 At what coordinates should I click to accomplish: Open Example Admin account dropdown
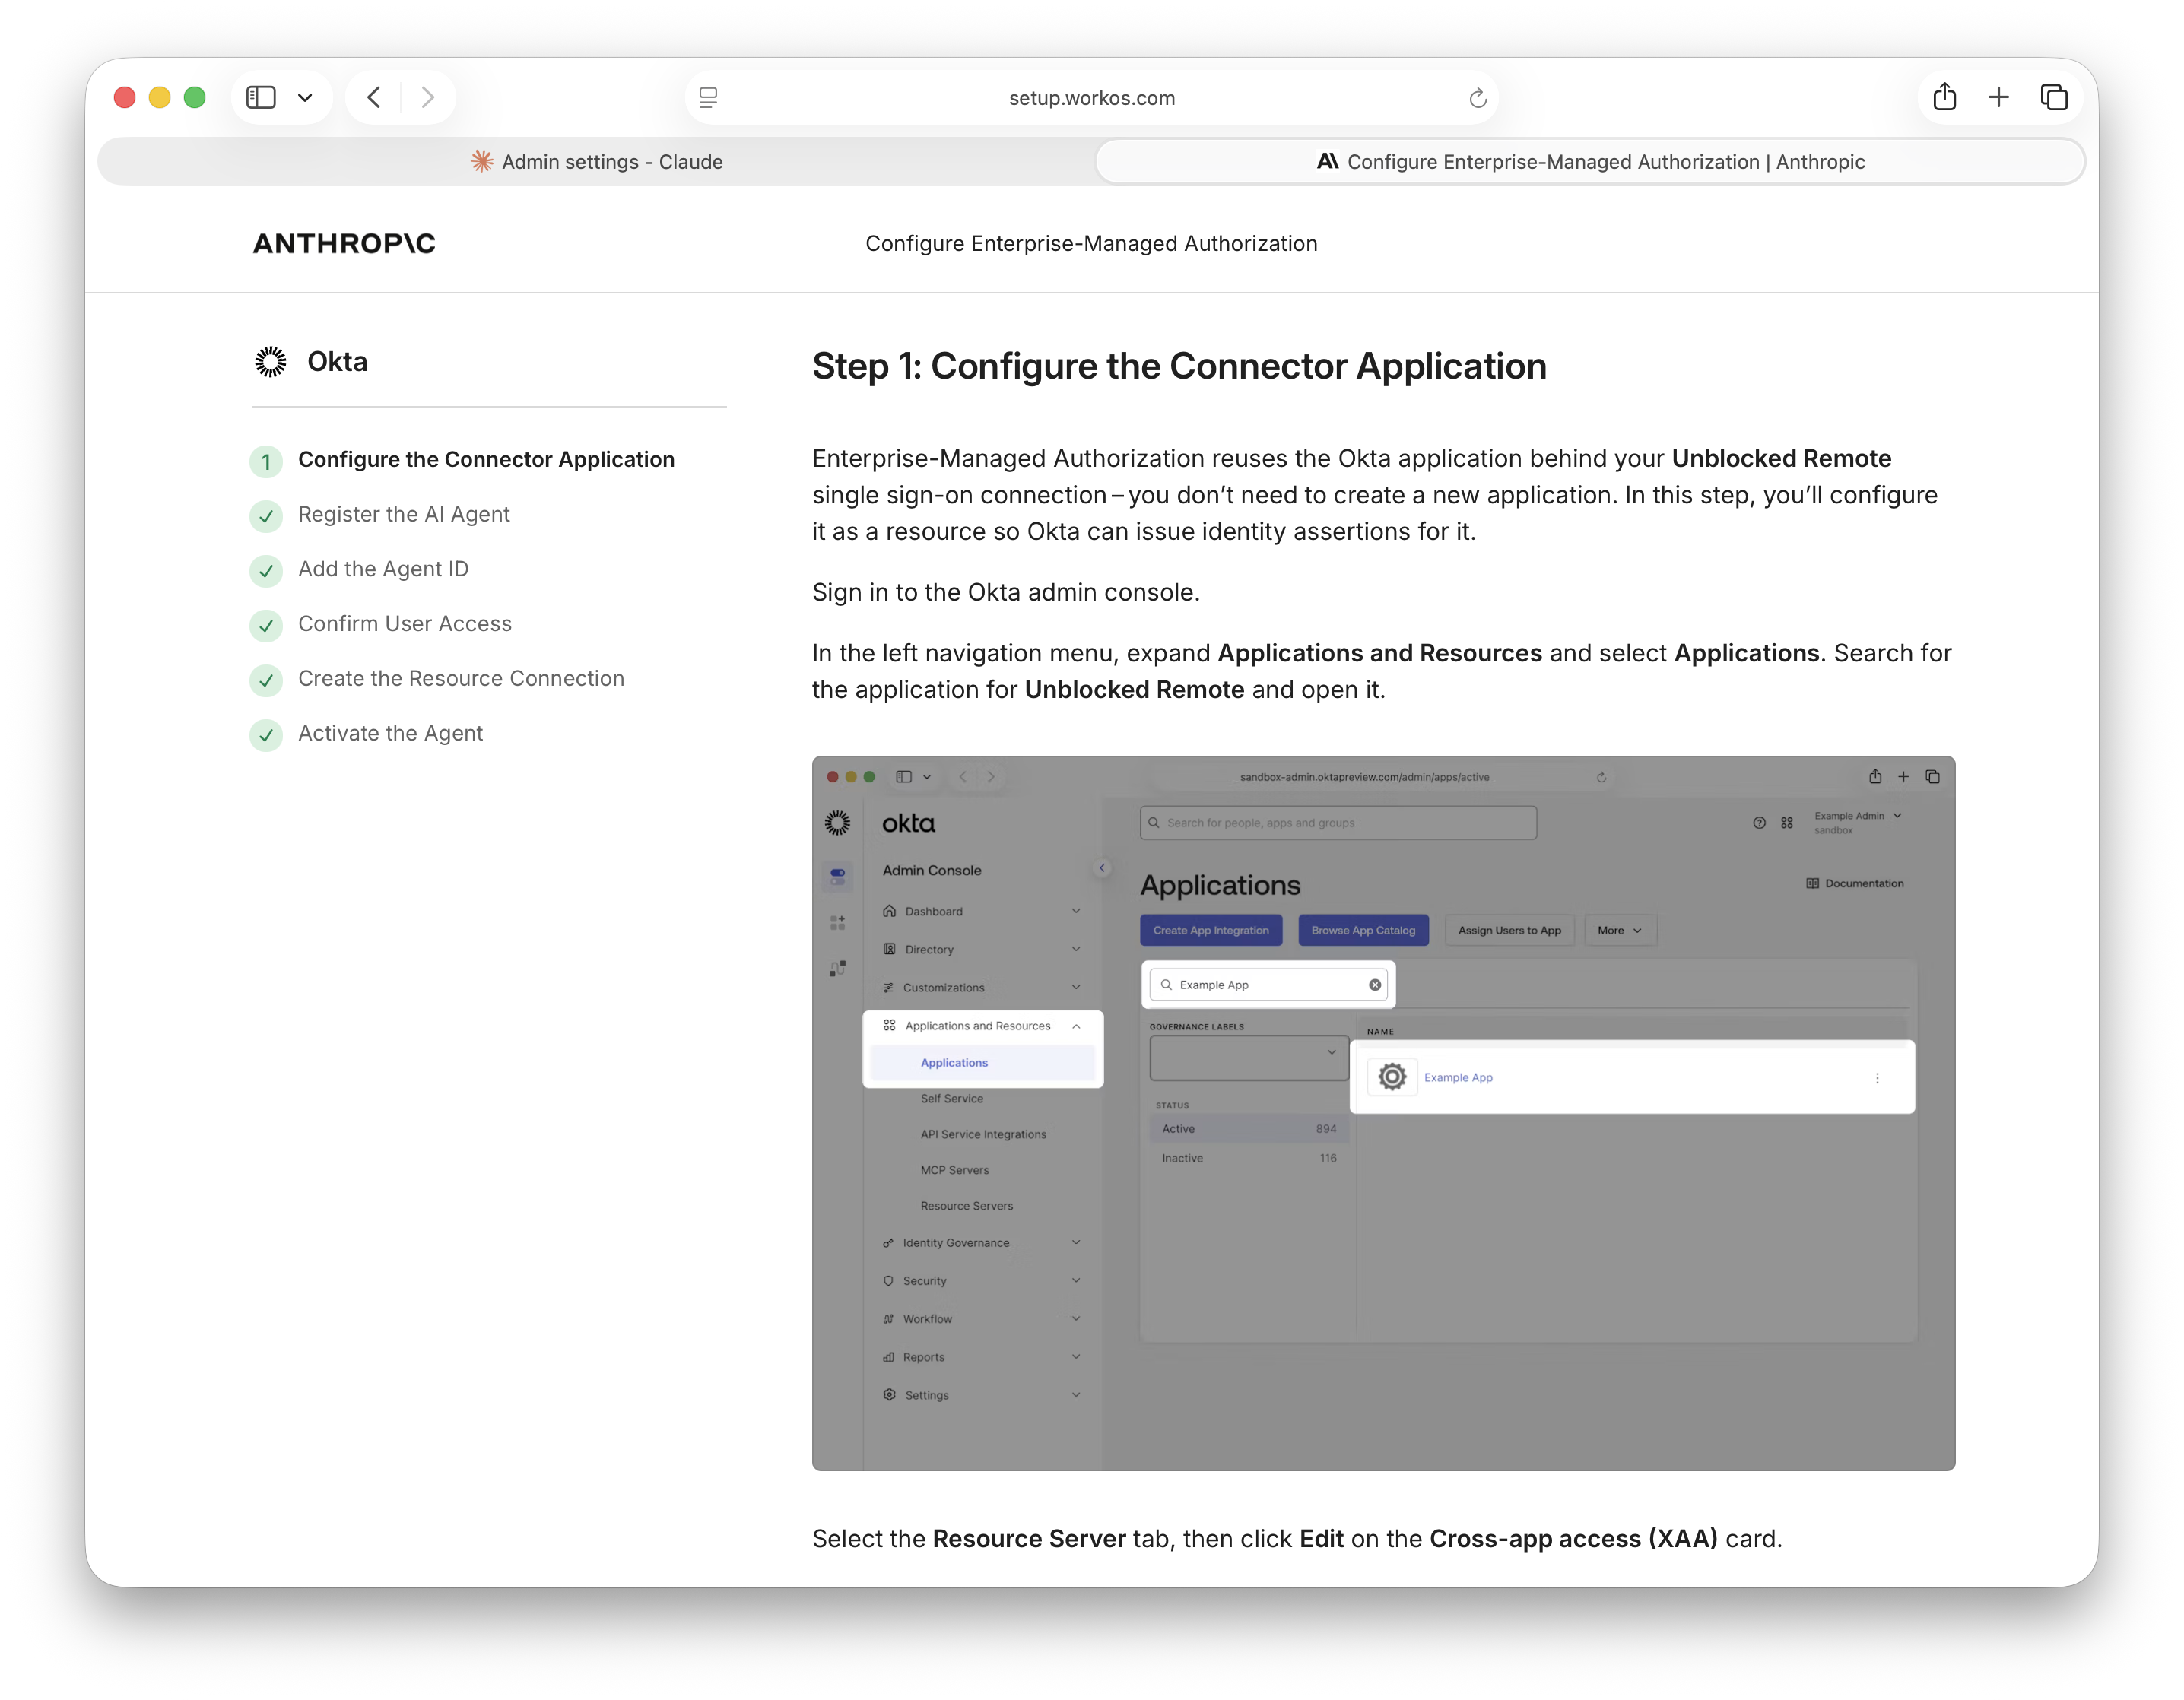pos(1857,822)
